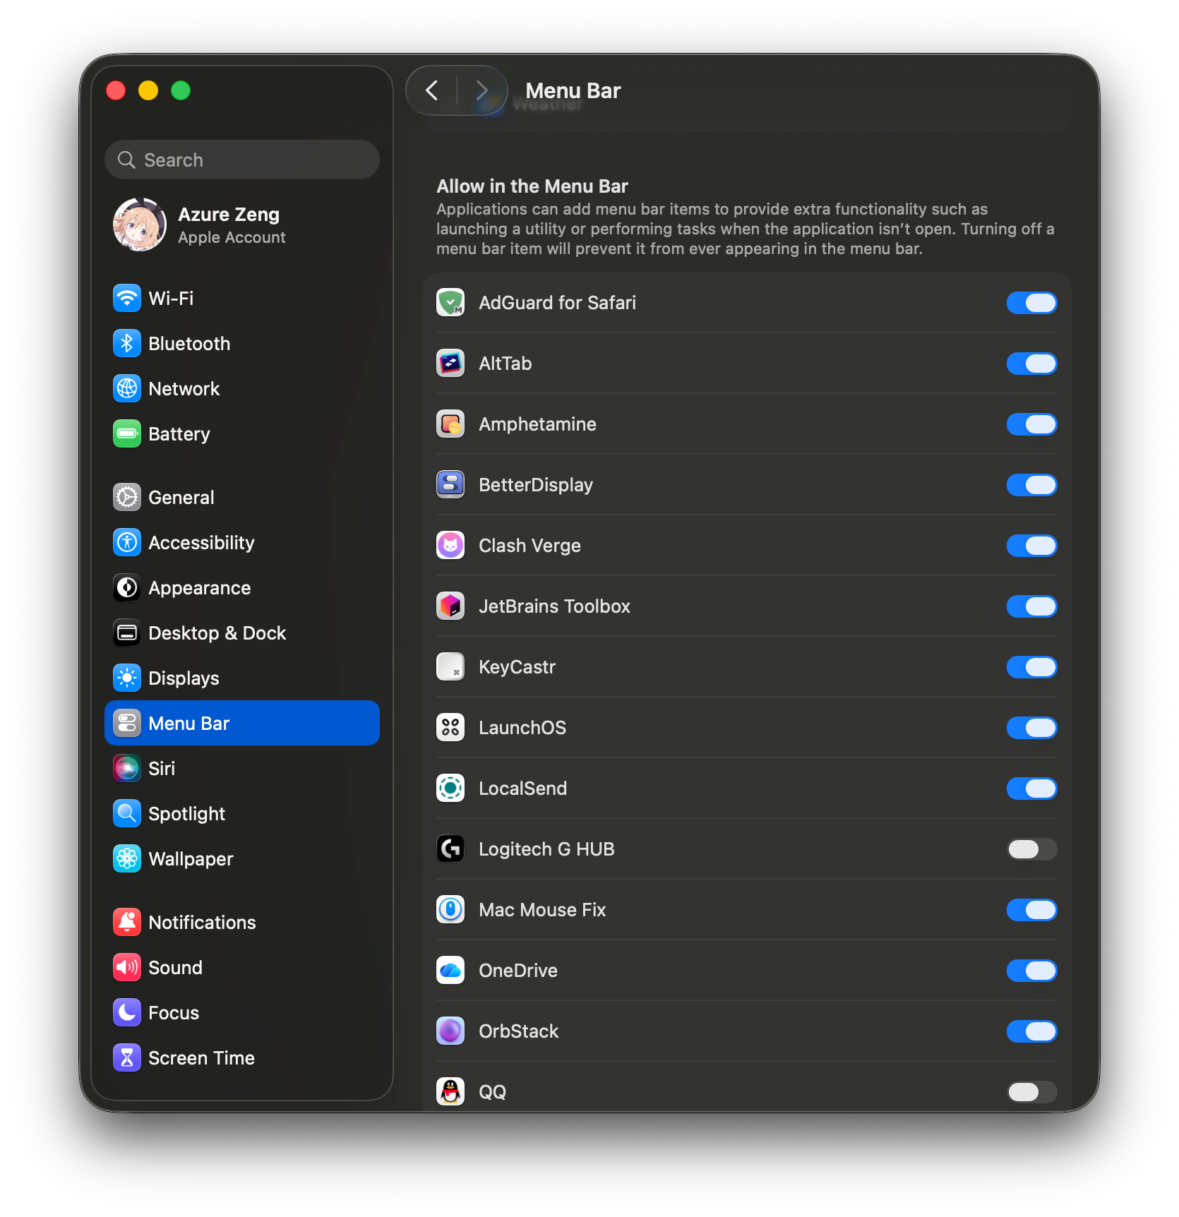Toggle BetterDisplay menu bar switch
This screenshot has width=1179, height=1217.
click(1031, 485)
